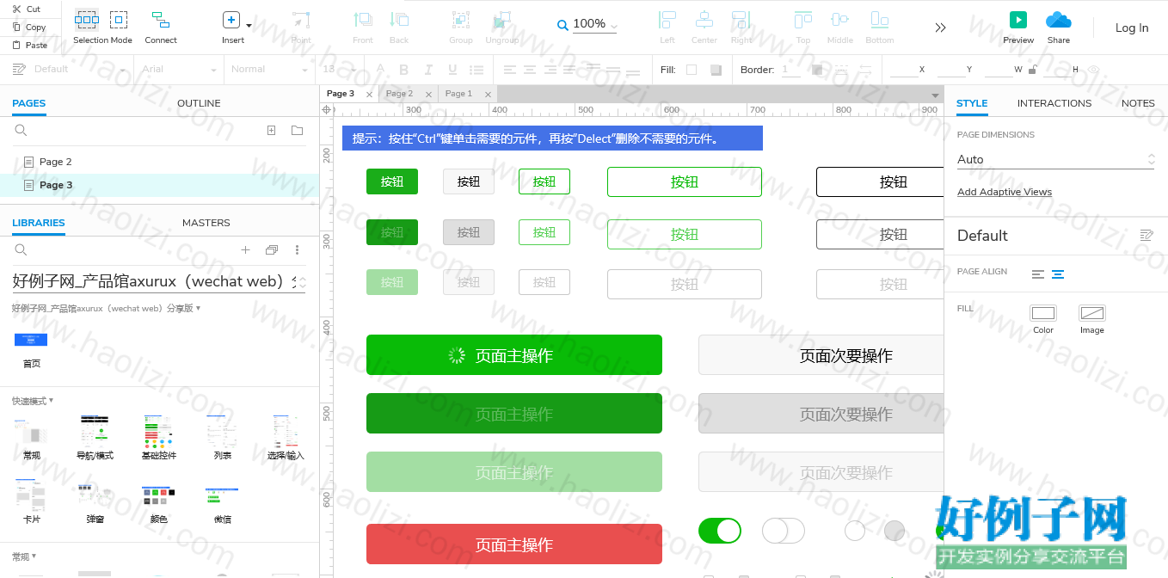Click the Fill Color button in Style
The image size is (1168, 578).
point(1043,319)
